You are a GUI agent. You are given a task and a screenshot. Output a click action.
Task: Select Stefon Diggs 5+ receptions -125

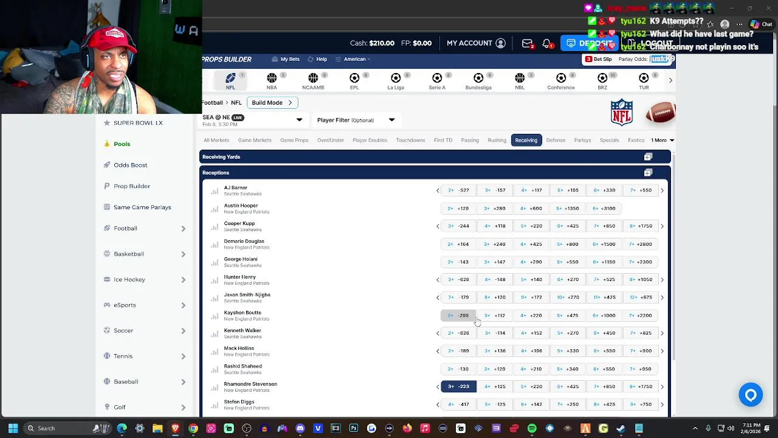pos(495,404)
